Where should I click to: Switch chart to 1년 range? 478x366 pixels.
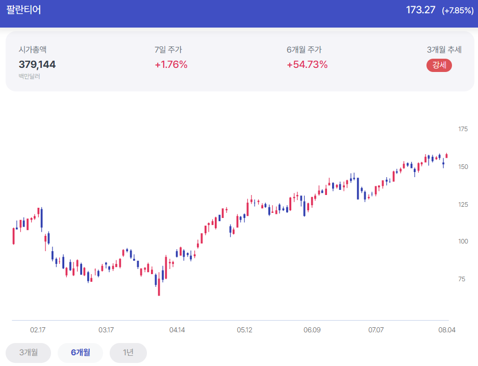pyautogui.click(x=129, y=353)
